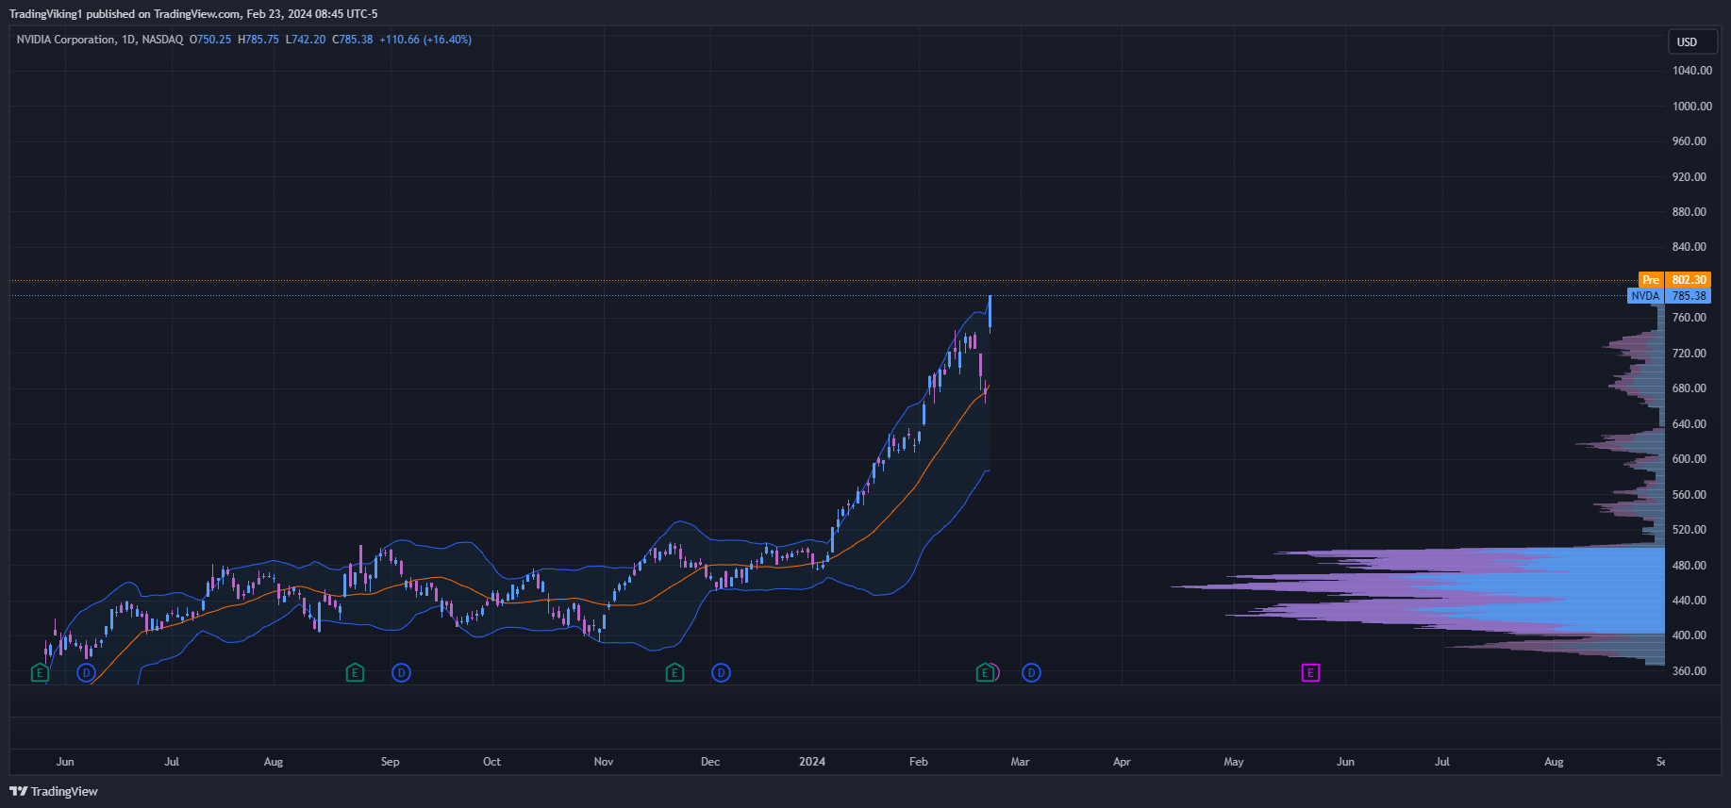The width and height of the screenshot is (1731, 808).
Task: Click the 920.00 price axis label
Action: pos(1689,177)
